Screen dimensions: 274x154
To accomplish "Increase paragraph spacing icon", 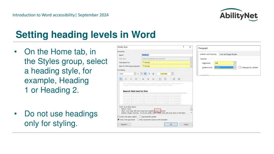I will coord(160,79).
